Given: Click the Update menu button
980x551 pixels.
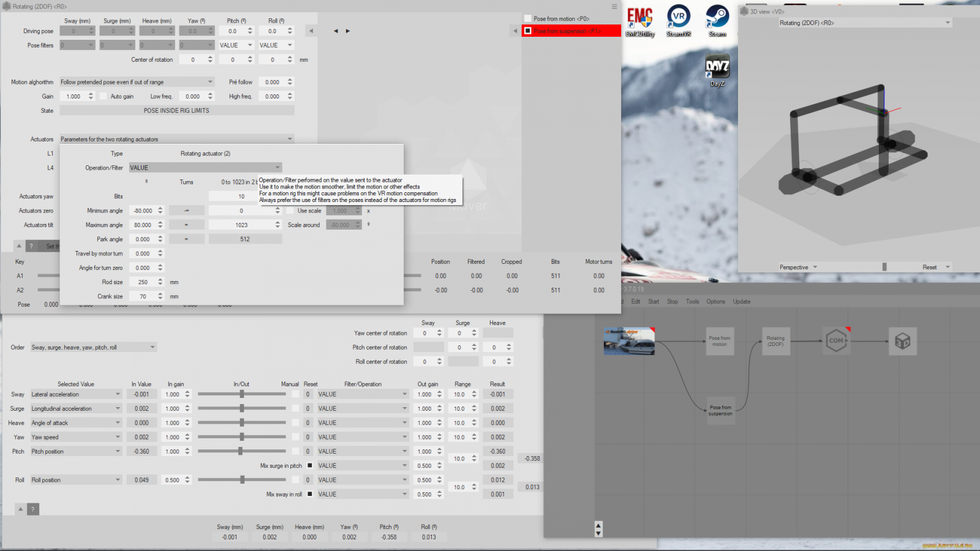Looking at the screenshot, I should (741, 301).
